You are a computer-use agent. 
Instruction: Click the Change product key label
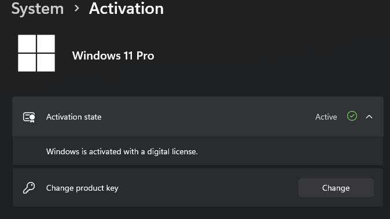pyautogui.click(x=82, y=188)
